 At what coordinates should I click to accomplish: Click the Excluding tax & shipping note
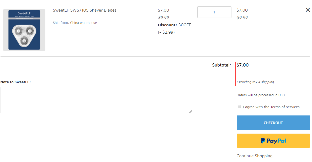pos(255,82)
